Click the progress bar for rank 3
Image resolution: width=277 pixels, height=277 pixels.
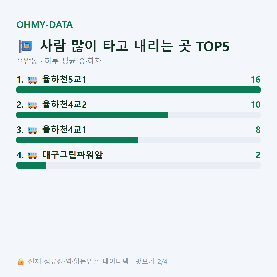coord(138,140)
